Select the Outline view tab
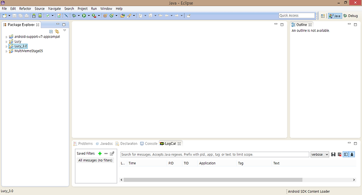This screenshot has width=362, height=195. click(301, 25)
